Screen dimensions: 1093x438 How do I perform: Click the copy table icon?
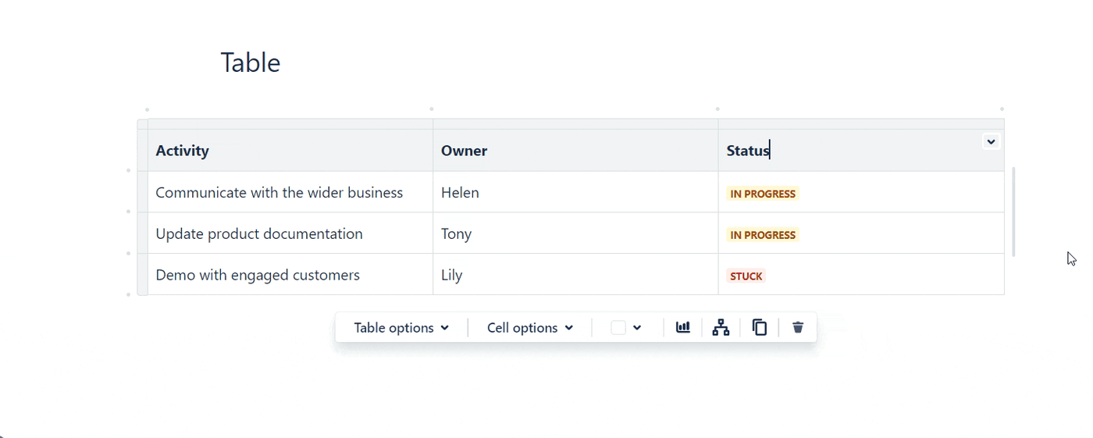click(x=760, y=328)
